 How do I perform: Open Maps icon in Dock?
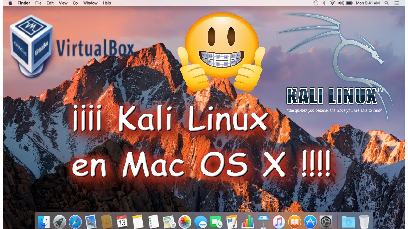tap(169, 222)
